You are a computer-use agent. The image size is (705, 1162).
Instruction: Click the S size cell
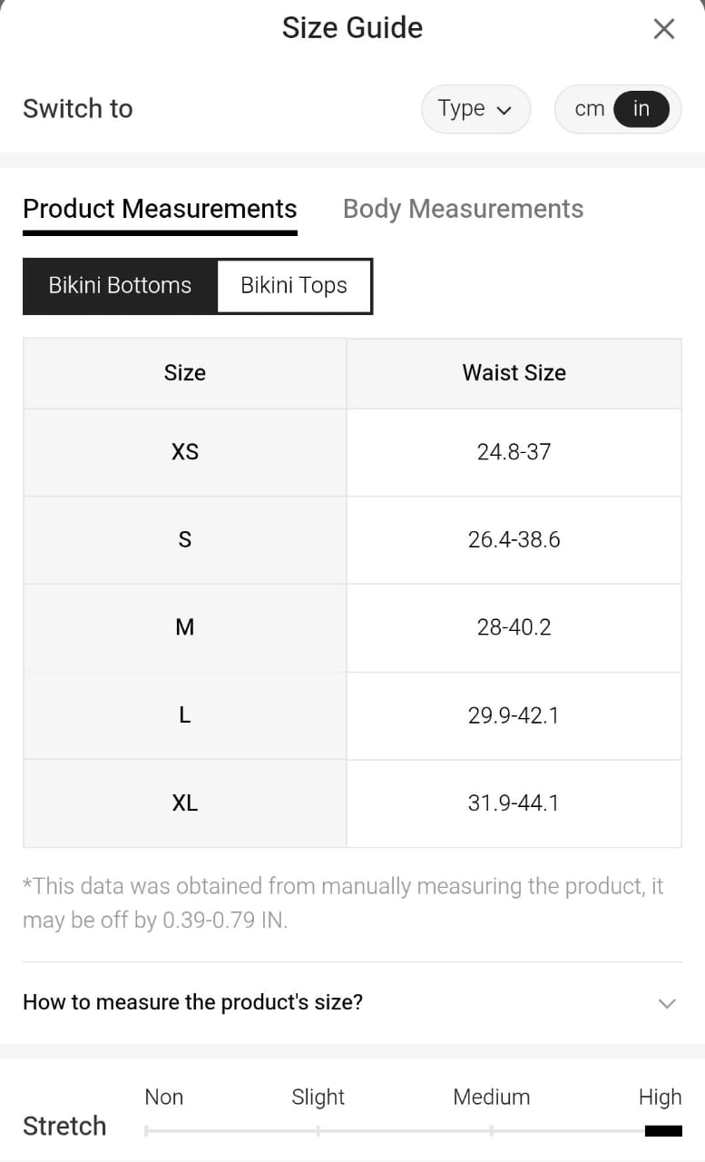pyautogui.click(x=185, y=539)
